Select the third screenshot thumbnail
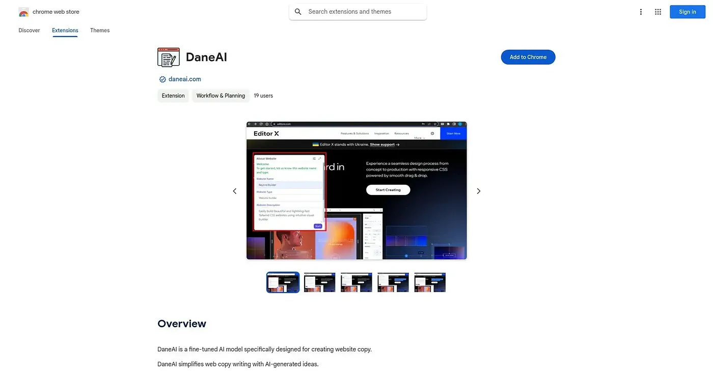Image resolution: width=713 pixels, height=371 pixels. [x=356, y=282]
